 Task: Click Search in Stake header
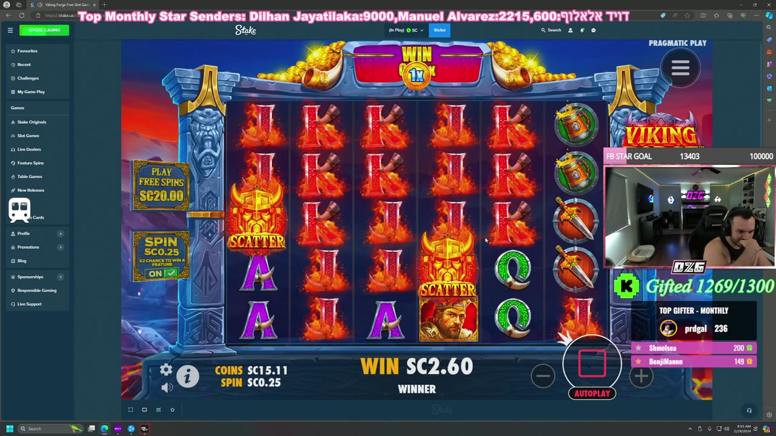coord(551,30)
